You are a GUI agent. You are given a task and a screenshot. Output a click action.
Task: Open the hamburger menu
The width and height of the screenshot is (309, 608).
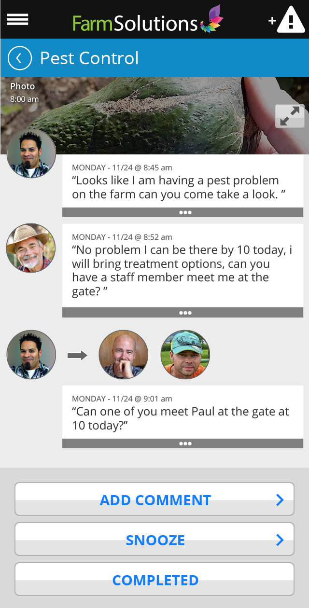17,19
